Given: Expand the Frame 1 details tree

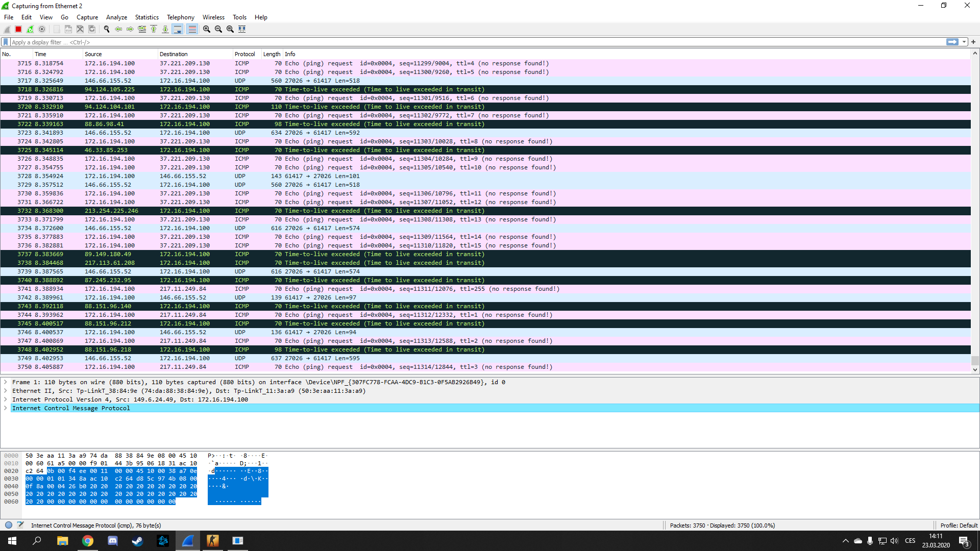Looking at the screenshot, I should tap(6, 382).
